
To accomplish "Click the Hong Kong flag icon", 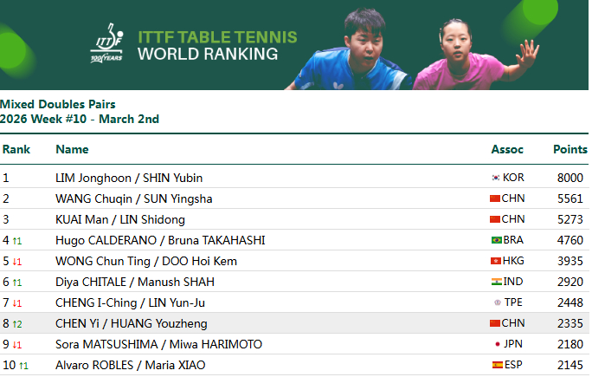I will pyautogui.click(x=496, y=261).
